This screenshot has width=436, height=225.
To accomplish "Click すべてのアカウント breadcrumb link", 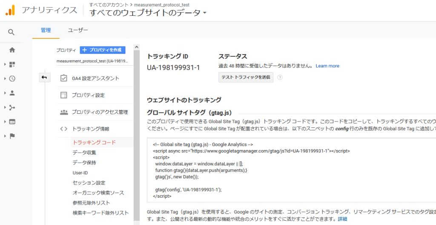I will pos(109,5).
